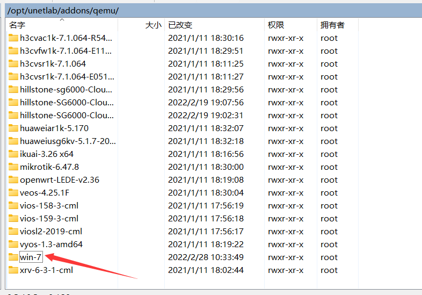Sort by 大小 column header
Screen dimensions: 422x295
point(141,25)
